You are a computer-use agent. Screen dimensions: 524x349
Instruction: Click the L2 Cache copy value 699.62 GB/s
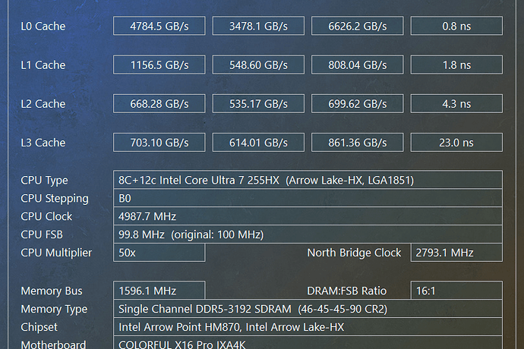pyautogui.click(x=357, y=103)
